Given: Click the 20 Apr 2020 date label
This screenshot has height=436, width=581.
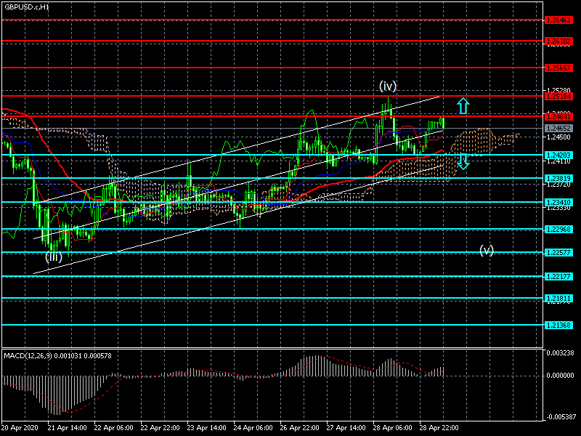Looking at the screenshot, I should (x=20, y=428).
